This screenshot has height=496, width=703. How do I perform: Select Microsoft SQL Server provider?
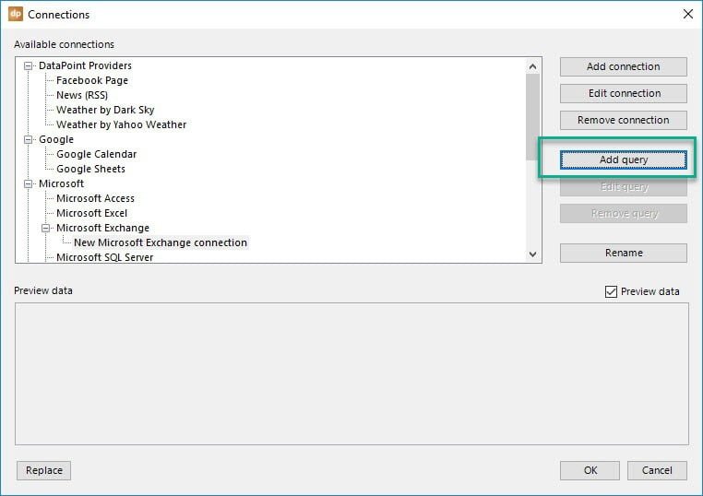pos(104,257)
